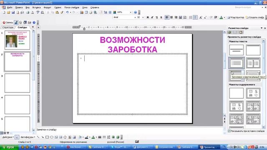Click the Home icon in the task pane
Screen dimensions: 267x150
[241, 32]
